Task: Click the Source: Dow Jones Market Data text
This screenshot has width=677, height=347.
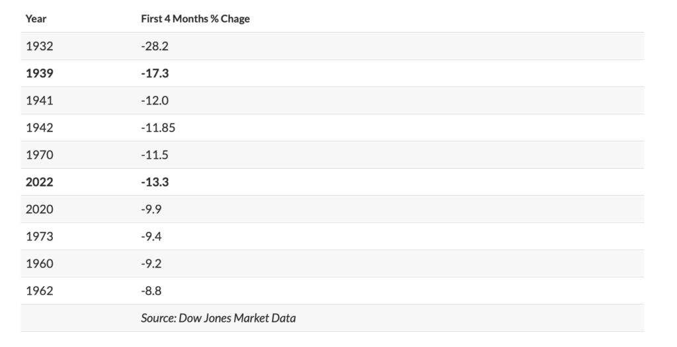Action: coord(218,318)
